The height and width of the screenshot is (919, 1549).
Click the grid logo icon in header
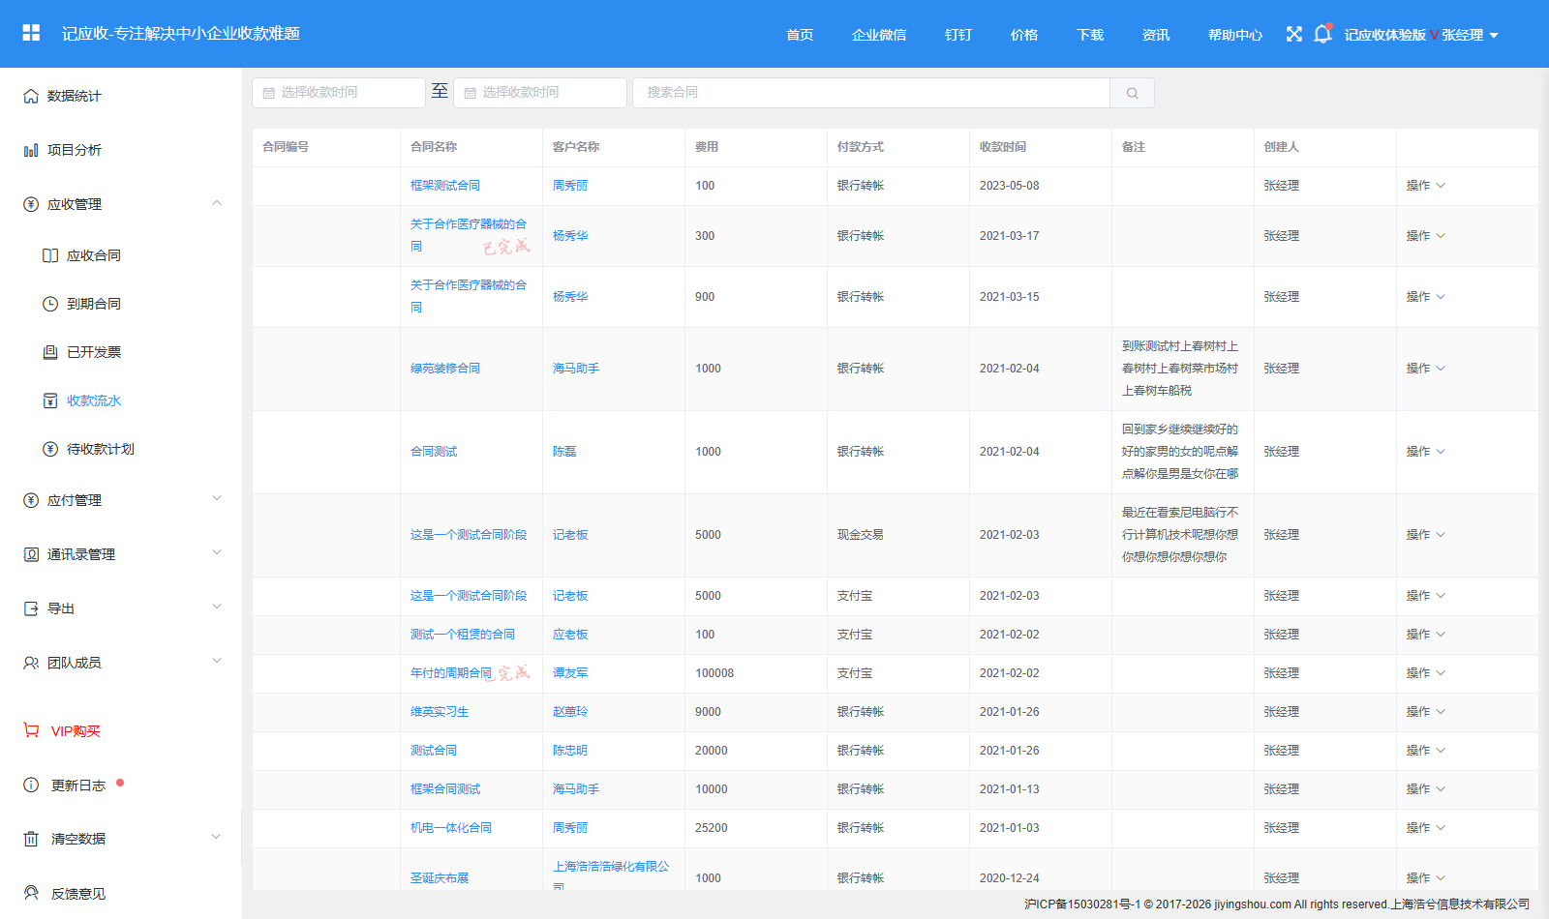31,33
